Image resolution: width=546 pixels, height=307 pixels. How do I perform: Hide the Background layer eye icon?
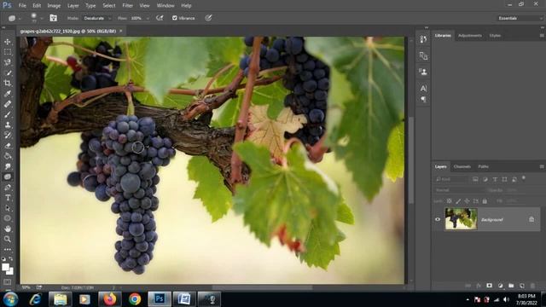coord(438,219)
